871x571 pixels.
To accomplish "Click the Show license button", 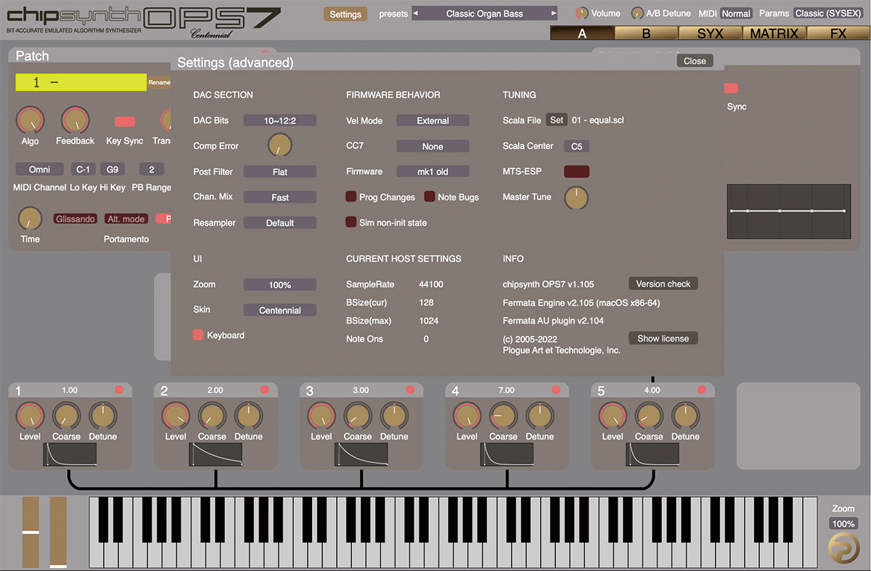I will 663,337.
